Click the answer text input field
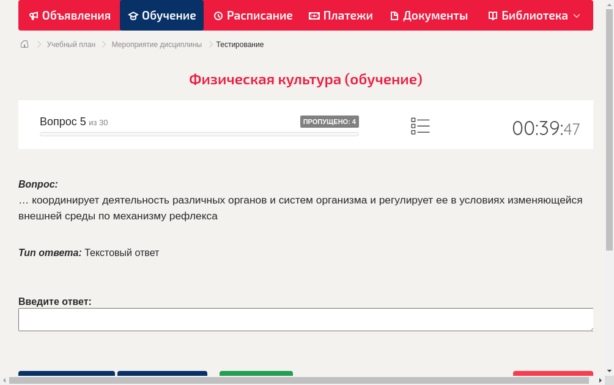Image resolution: width=614 pixels, height=385 pixels. point(306,319)
